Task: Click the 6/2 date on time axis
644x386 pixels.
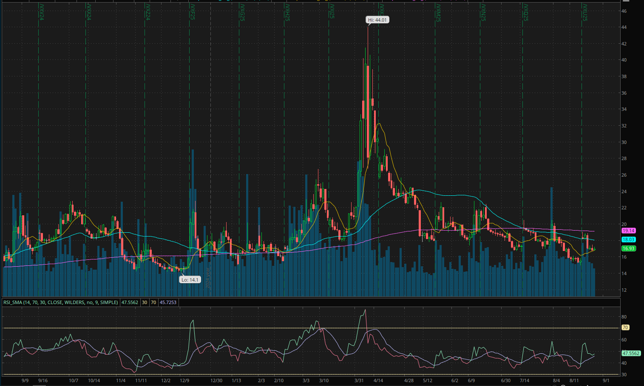Action: [x=455, y=380]
